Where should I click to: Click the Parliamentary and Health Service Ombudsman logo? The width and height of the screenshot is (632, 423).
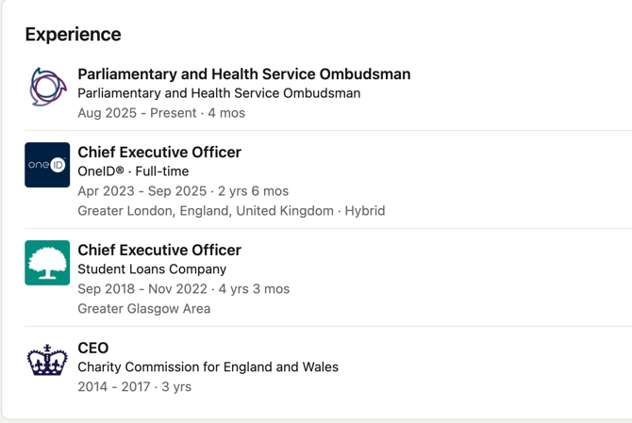[47, 87]
